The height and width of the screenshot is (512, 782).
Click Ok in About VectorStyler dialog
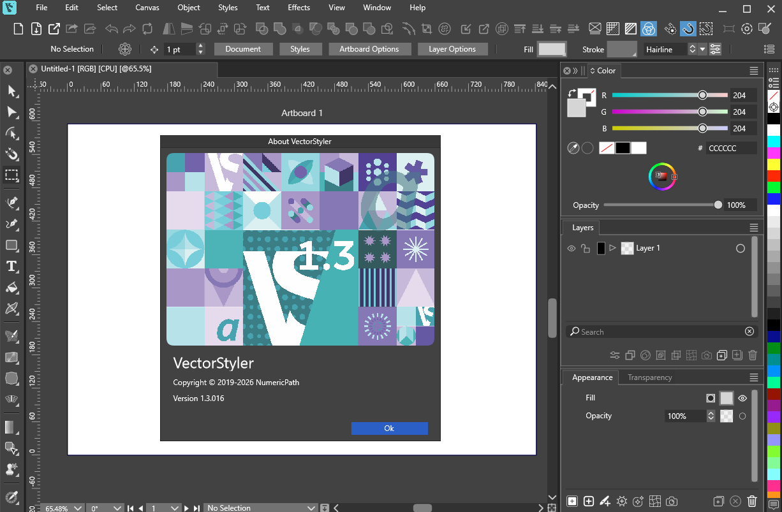(x=389, y=428)
